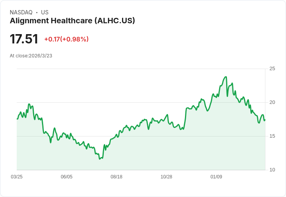Click the US market label
The image size is (286, 197).
tap(45, 12)
